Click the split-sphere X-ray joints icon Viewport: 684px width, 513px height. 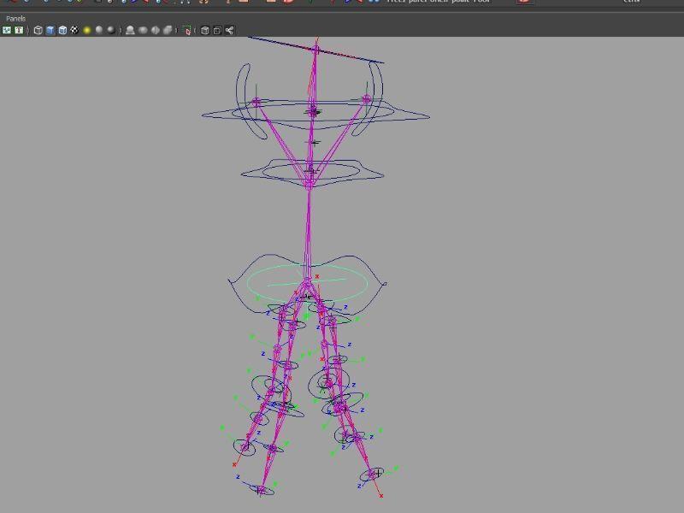(x=156, y=30)
